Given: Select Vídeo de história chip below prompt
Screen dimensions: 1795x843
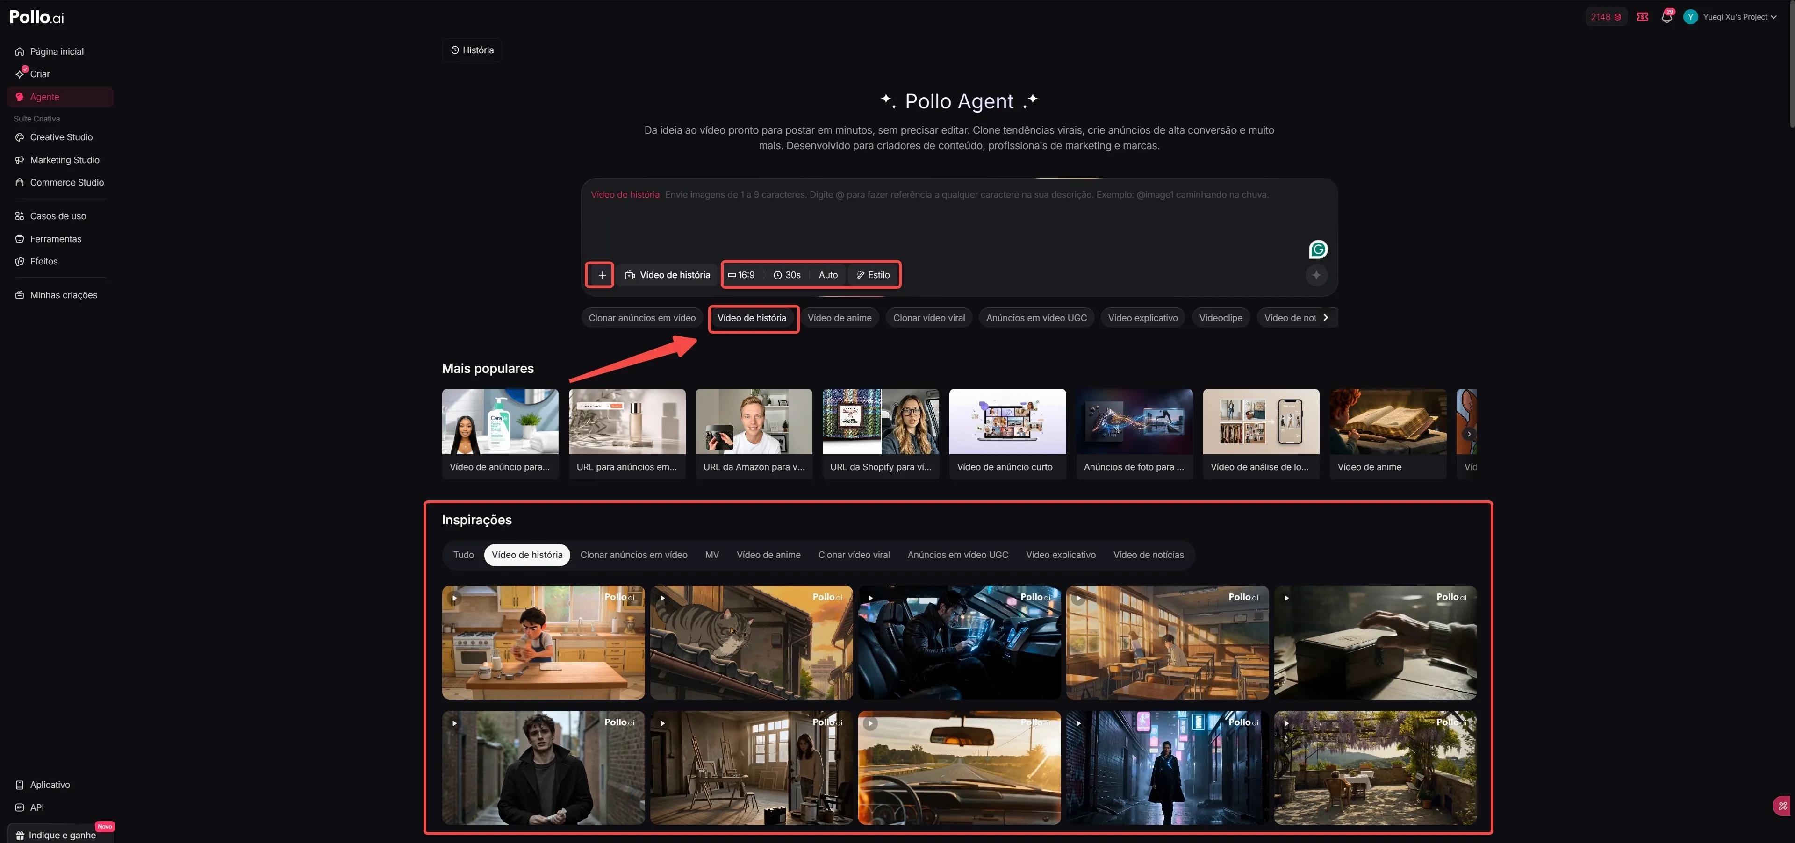Looking at the screenshot, I should (x=751, y=318).
